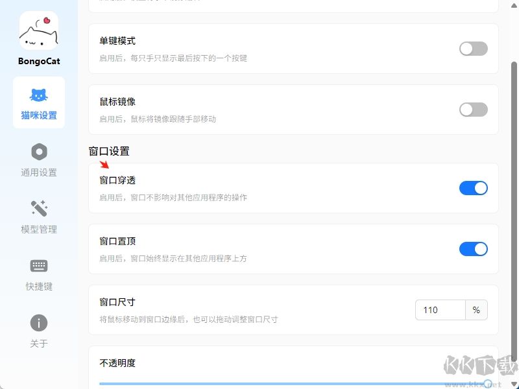Enable the 鼠标镜像 switch

[473, 110]
